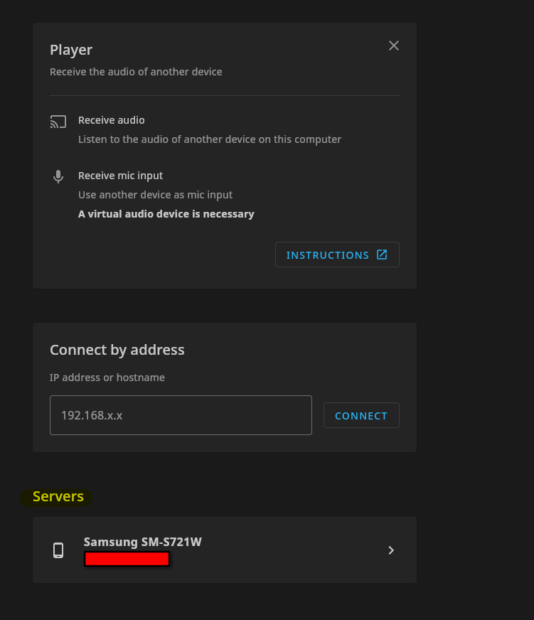The width and height of the screenshot is (534, 620).
Task: Click the red redacted address bar
Action: [x=127, y=559]
